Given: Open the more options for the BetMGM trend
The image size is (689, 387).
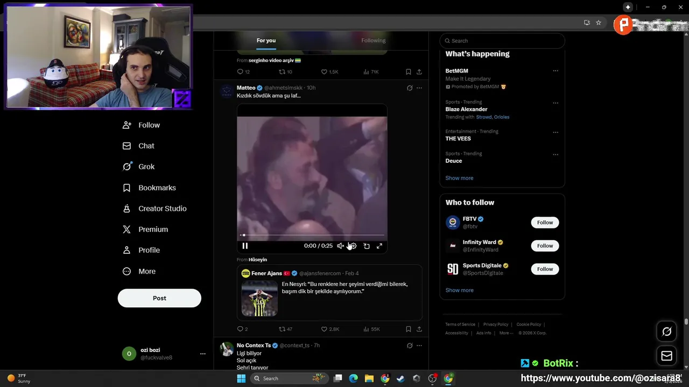Looking at the screenshot, I should tap(556, 71).
